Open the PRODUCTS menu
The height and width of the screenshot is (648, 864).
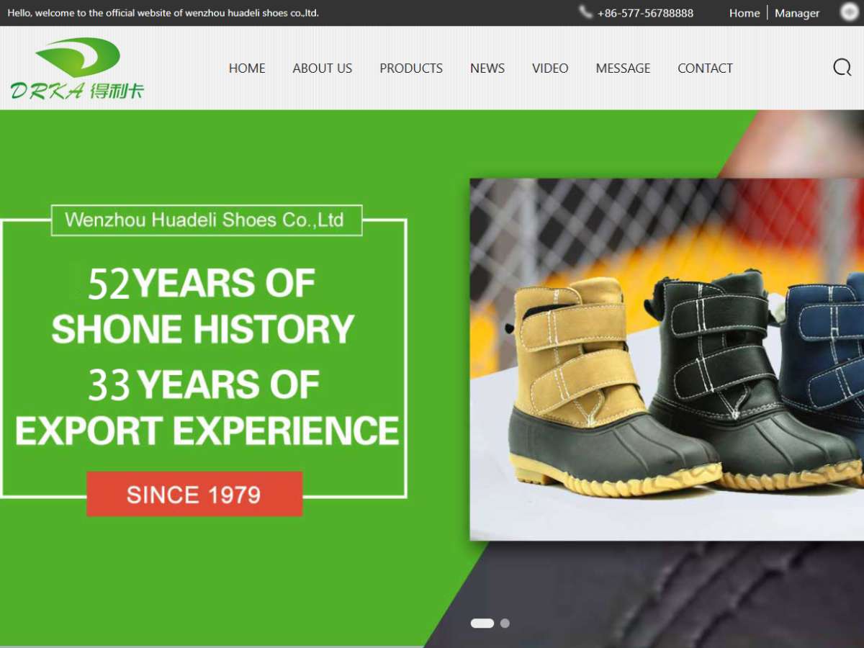[411, 68]
